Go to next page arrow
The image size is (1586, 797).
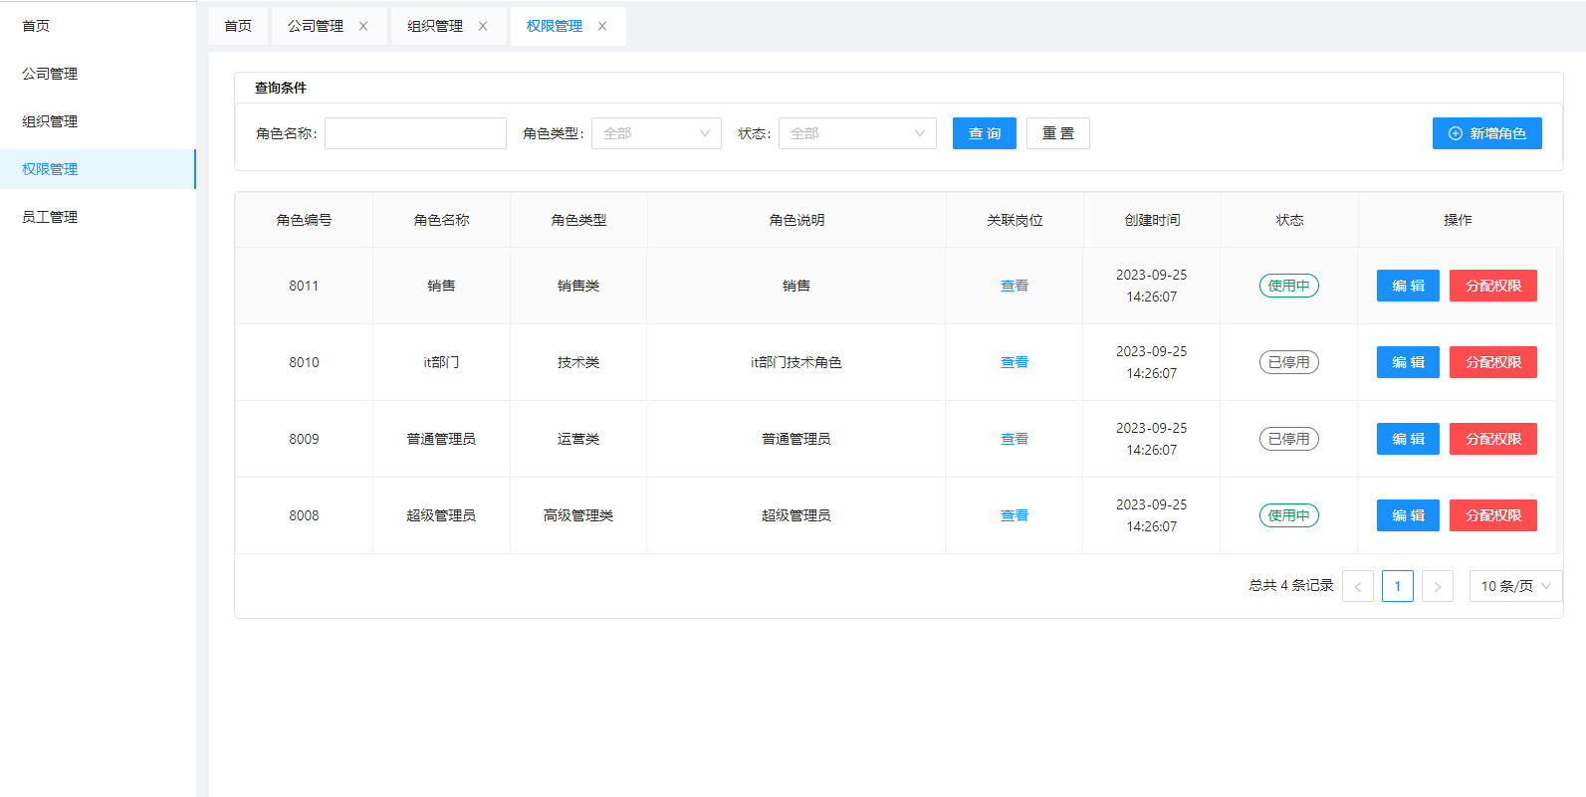pyautogui.click(x=1438, y=586)
